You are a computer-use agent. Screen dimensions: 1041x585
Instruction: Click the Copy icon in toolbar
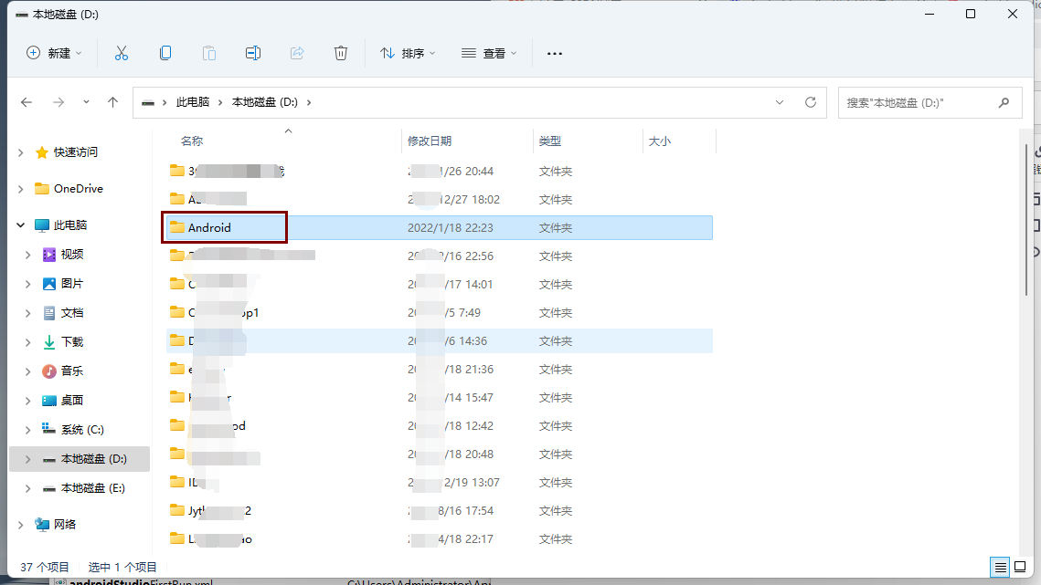pyautogui.click(x=165, y=53)
